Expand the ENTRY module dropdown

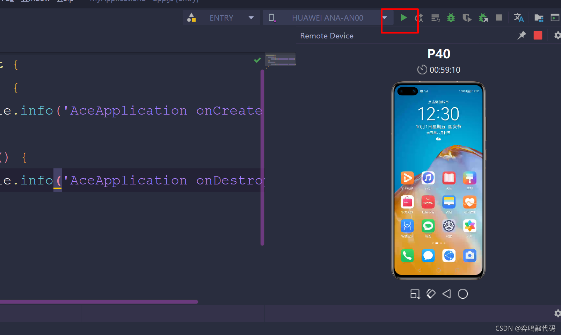pos(221,17)
